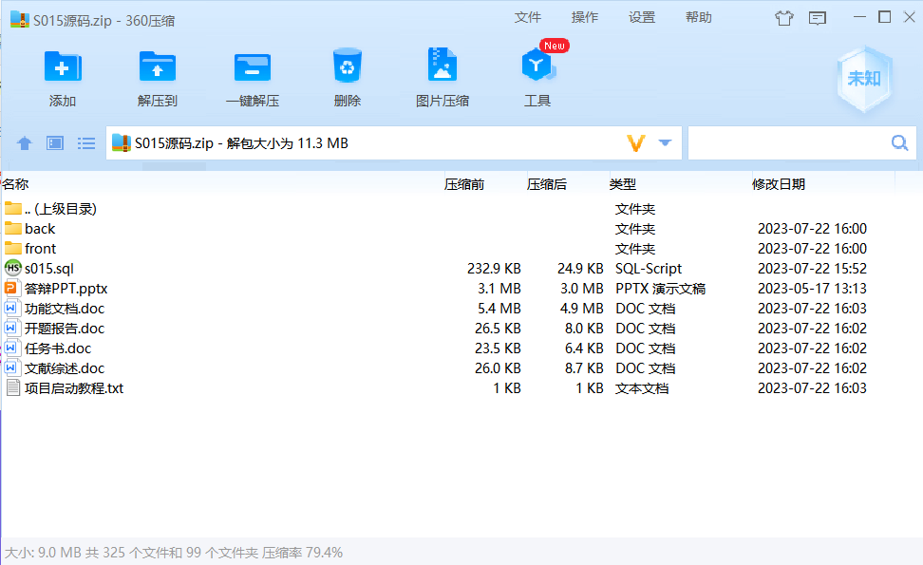Go up one directory with the arrow icon

pos(24,143)
